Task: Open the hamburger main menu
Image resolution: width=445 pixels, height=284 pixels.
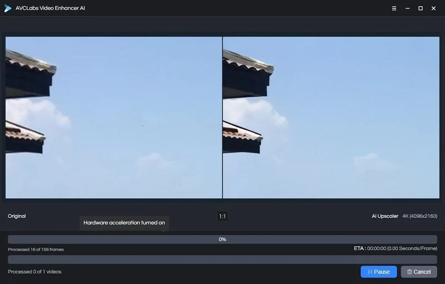Action: (x=394, y=8)
